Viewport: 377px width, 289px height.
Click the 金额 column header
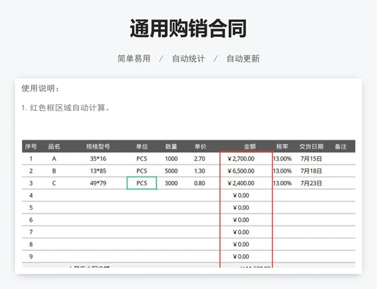pyautogui.click(x=250, y=146)
